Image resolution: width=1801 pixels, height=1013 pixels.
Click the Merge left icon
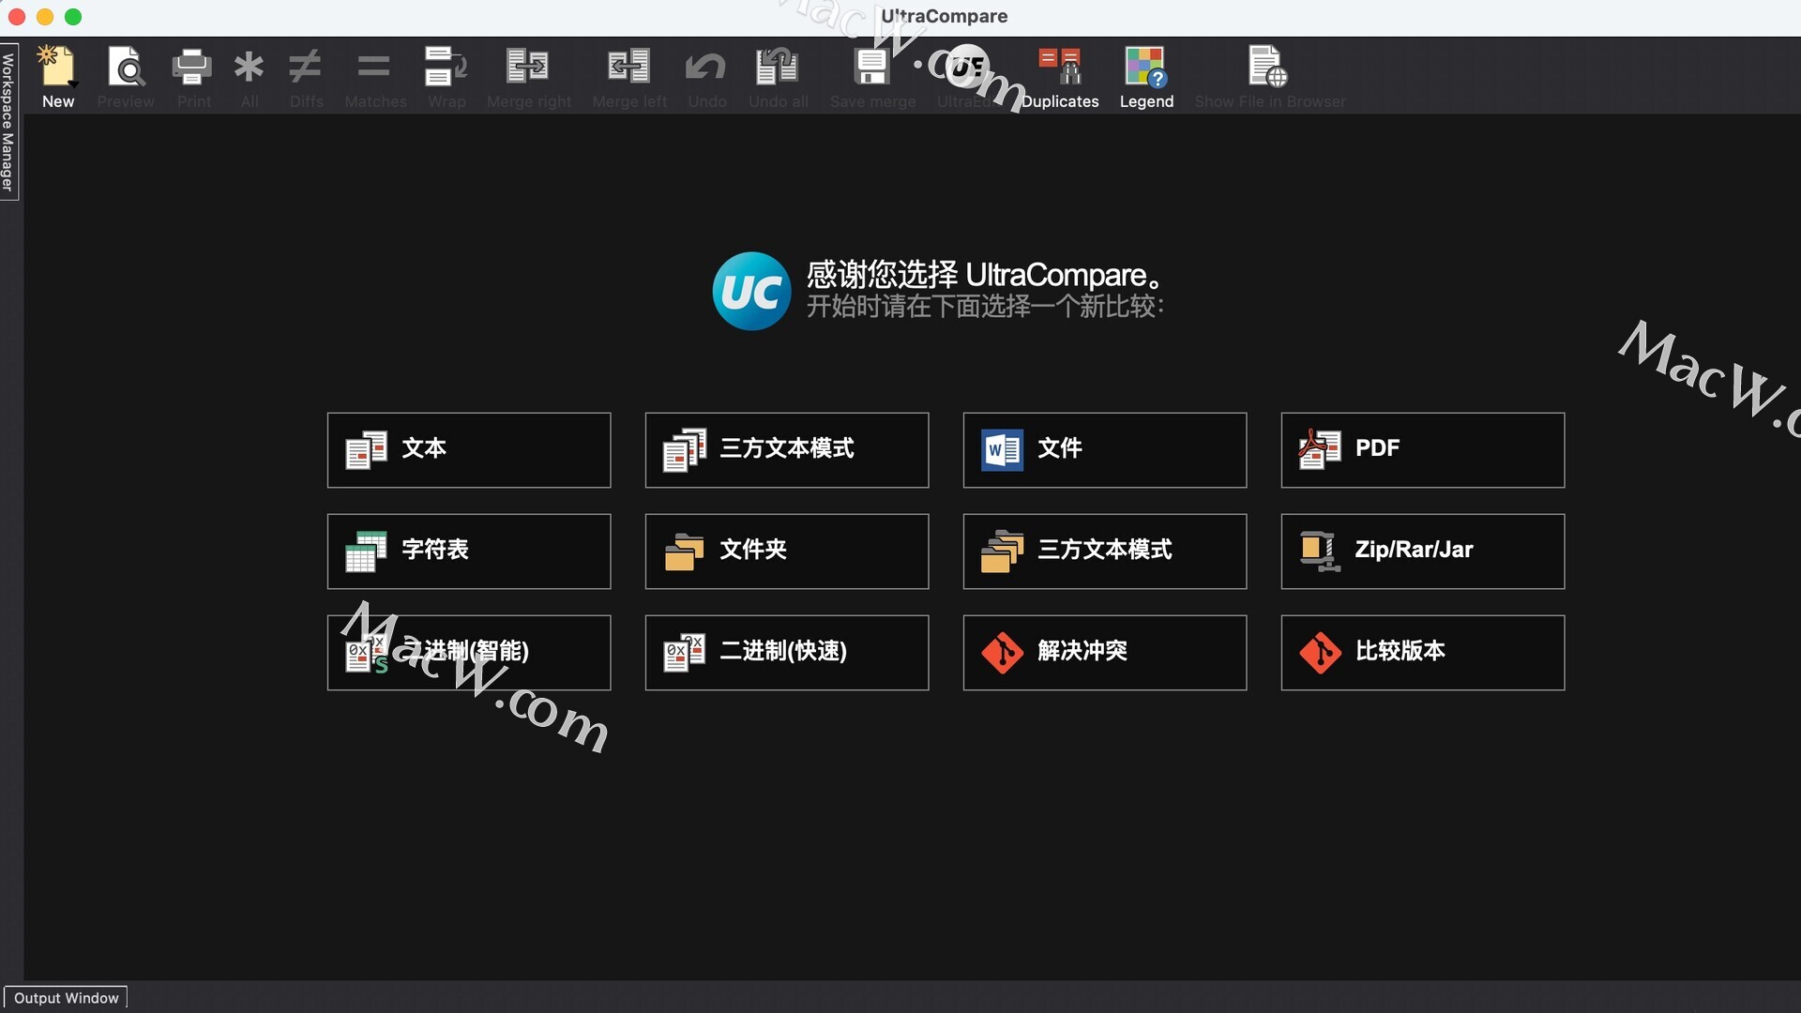[629, 68]
